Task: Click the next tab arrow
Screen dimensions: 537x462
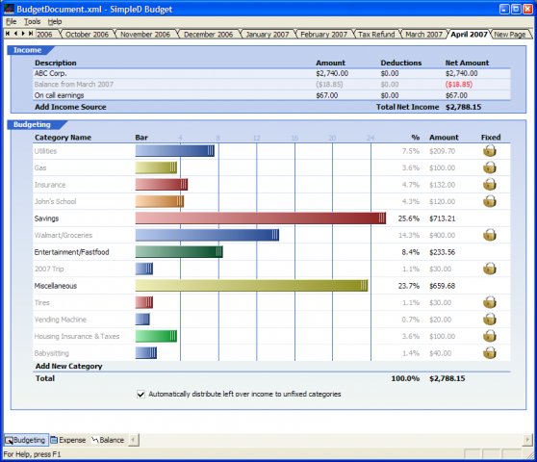Action: tap(23, 34)
